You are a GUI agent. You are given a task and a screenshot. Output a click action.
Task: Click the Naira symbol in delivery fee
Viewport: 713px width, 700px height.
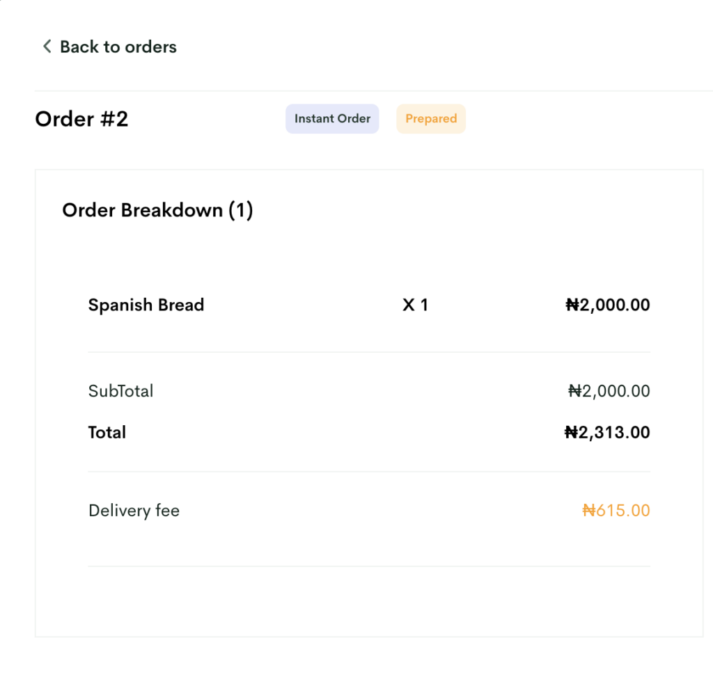pyautogui.click(x=589, y=511)
